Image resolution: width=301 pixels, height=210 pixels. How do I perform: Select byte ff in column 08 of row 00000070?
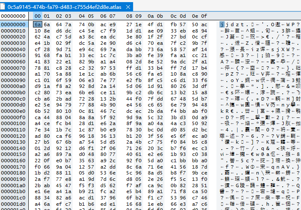point(129,68)
